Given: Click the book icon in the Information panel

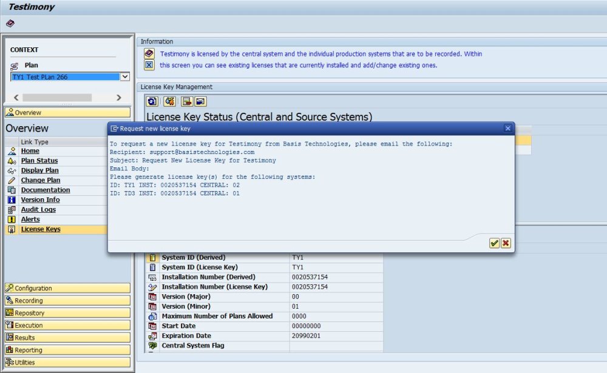Looking at the screenshot, I should [x=149, y=53].
